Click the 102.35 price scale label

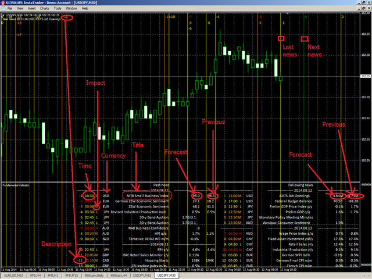(x=366, y=34)
